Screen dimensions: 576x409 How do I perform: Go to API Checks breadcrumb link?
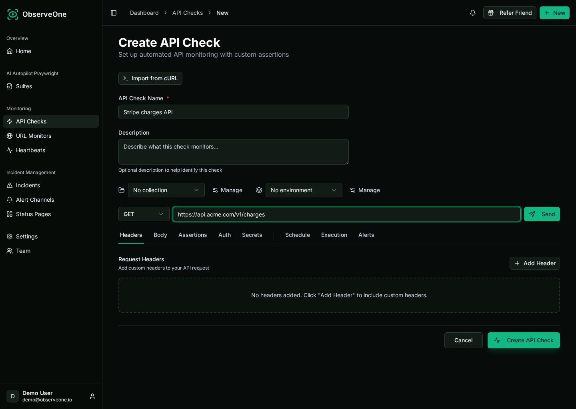pyautogui.click(x=188, y=13)
